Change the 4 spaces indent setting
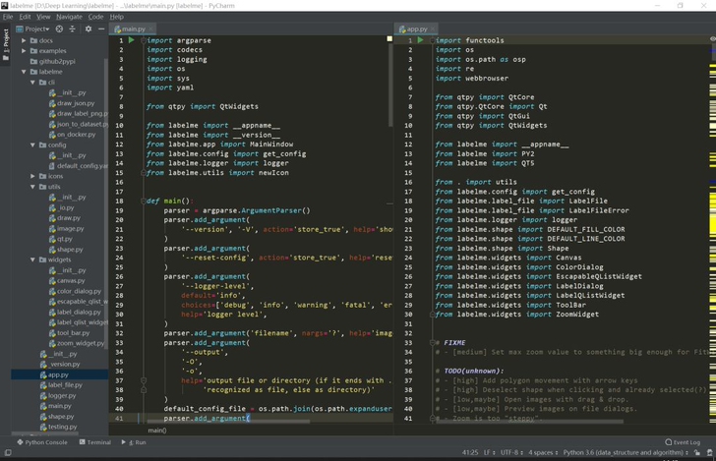The height and width of the screenshot is (461, 716). click(x=543, y=453)
